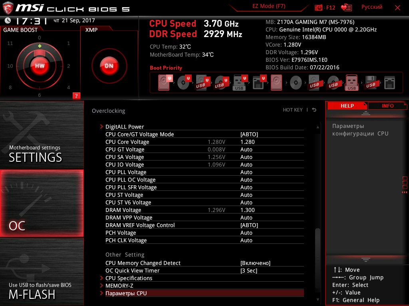Select the PCH CLK Voltage row

pos(204,240)
